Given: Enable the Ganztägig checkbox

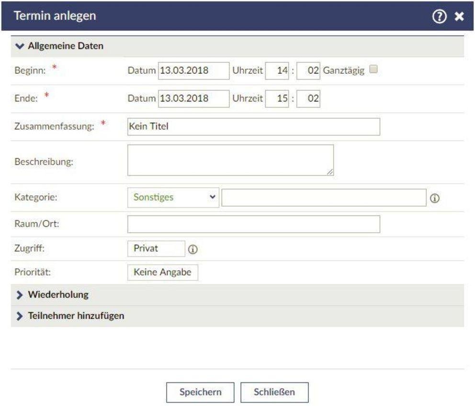Looking at the screenshot, I should (373, 69).
